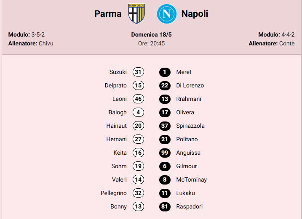The width and height of the screenshot is (302, 219).
Task: Click the match date Domenica 18/5
Action: [151, 34]
